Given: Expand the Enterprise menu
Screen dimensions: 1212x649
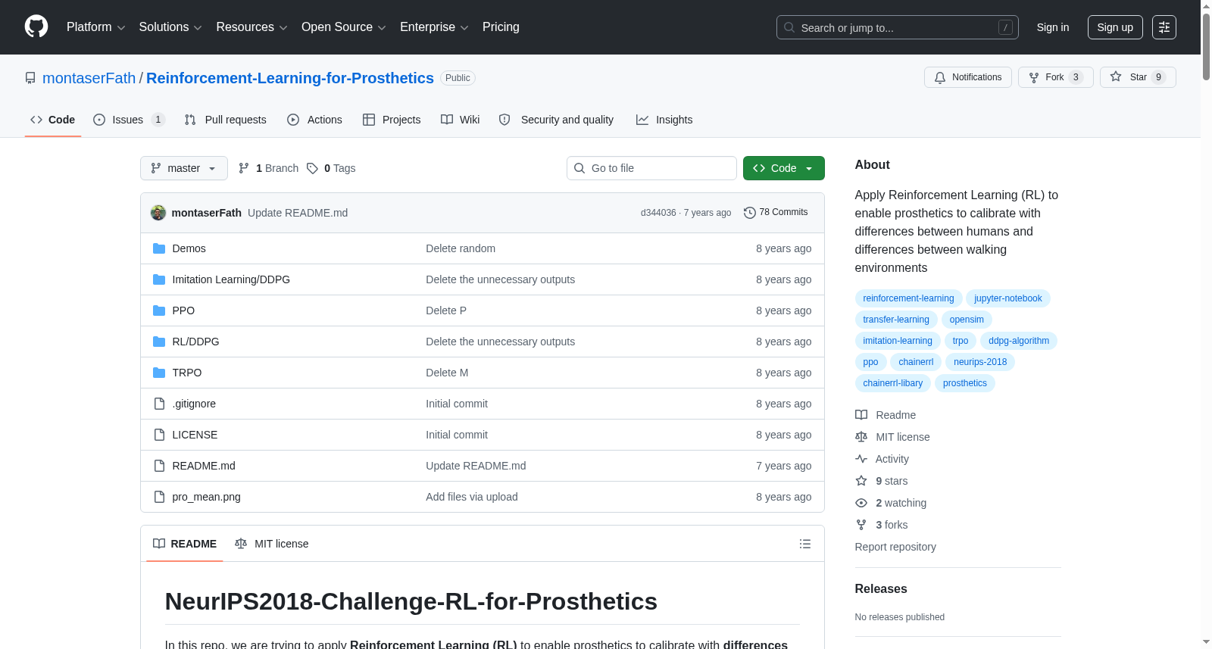Looking at the screenshot, I should 434,27.
